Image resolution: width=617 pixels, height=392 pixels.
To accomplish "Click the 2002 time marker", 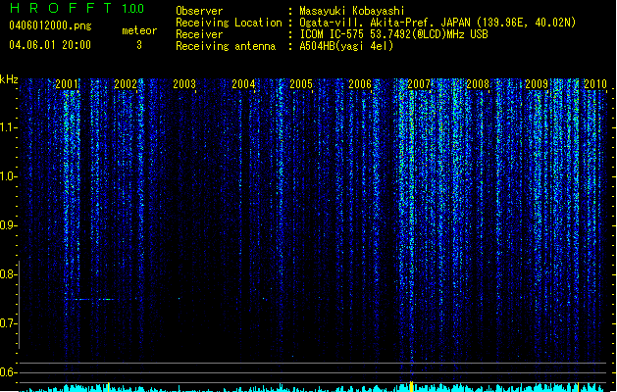I will coord(126,83).
